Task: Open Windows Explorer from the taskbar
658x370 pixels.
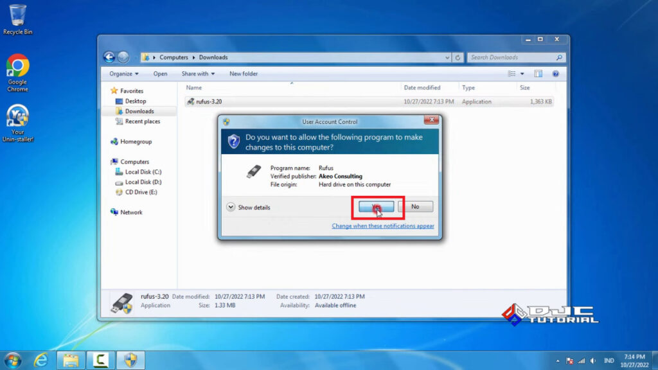Action: pyautogui.click(x=69, y=361)
